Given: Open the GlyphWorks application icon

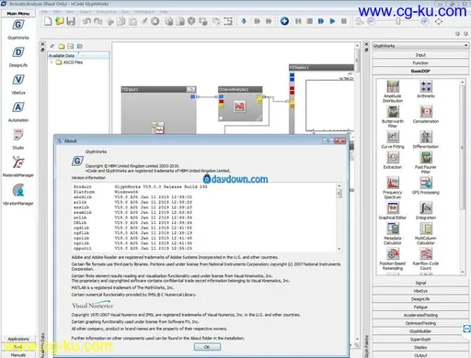Looking at the screenshot, I should (18, 25).
